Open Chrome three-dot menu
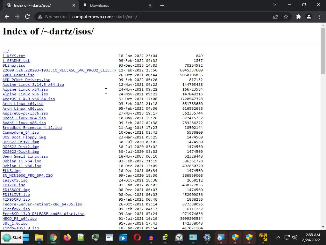The width and height of the screenshot is (326, 245). [x=319, y=17]
